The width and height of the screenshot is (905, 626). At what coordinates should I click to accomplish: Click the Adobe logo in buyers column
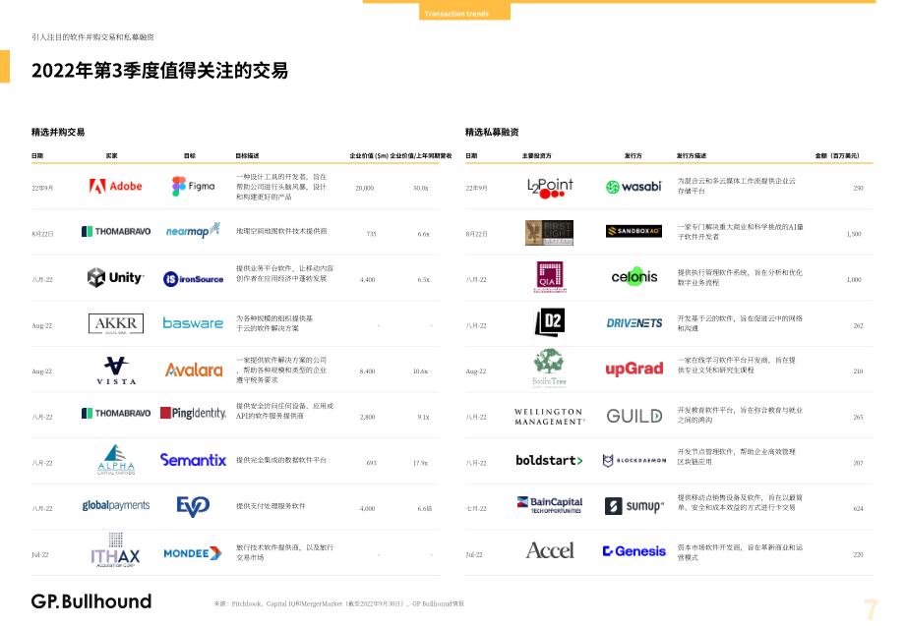coord(116,186)
